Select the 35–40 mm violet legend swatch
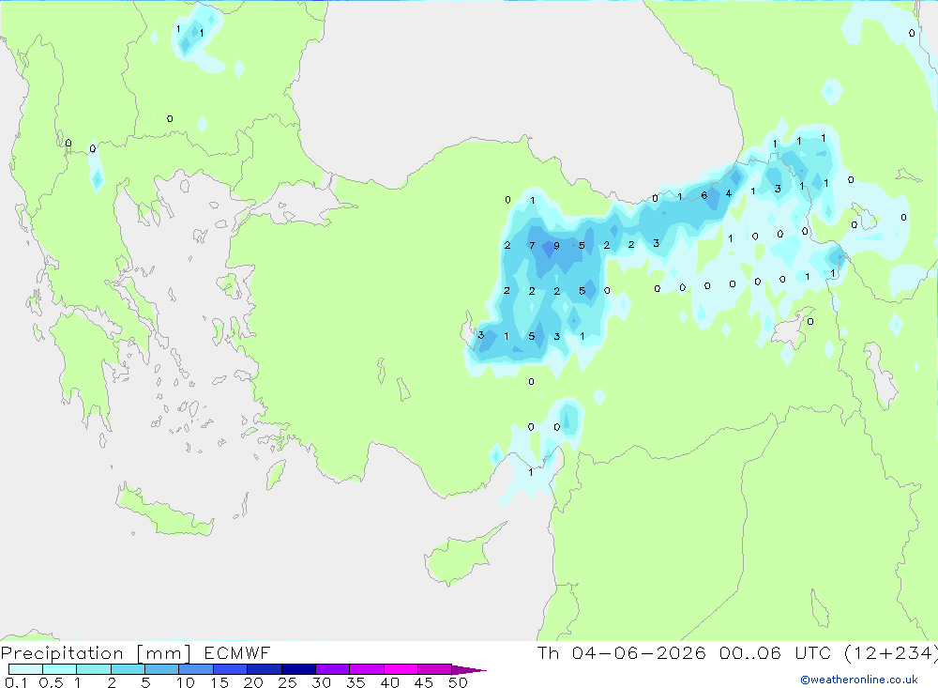 click(366, 669)
